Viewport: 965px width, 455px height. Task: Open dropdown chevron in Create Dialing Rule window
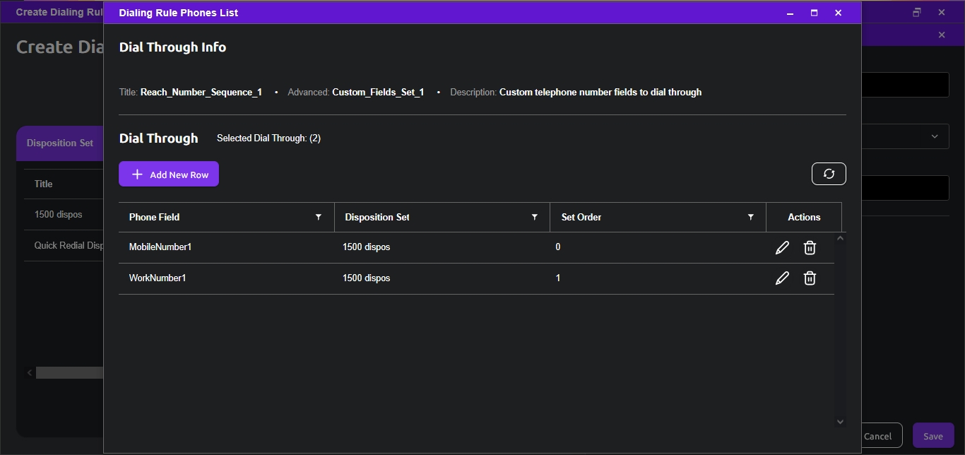click(935, 136)
